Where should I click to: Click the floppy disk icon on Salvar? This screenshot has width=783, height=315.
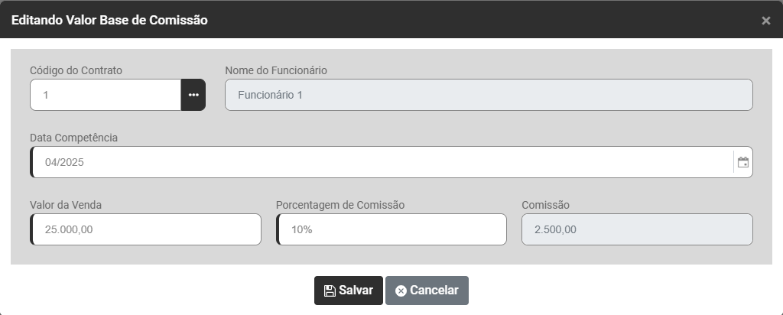click(330, 291)
